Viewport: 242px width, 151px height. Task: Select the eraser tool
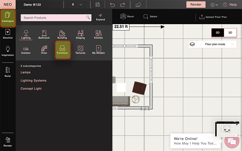[138, 5]
